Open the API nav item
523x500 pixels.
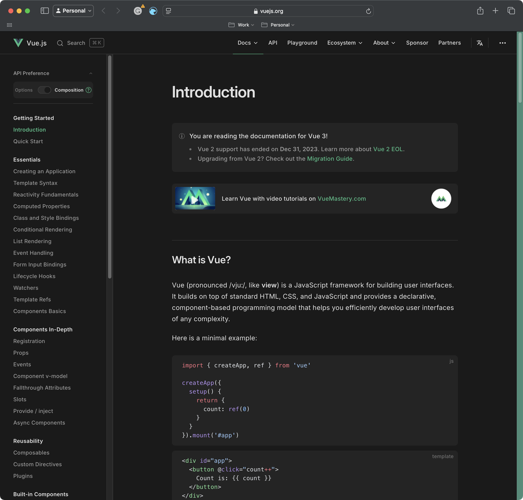pos(273,43)
